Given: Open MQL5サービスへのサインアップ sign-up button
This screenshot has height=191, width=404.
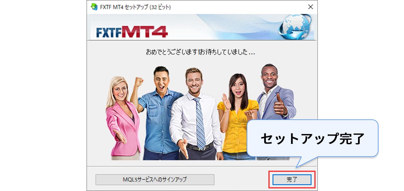Looking at the screenshot, I should (155, 180).
